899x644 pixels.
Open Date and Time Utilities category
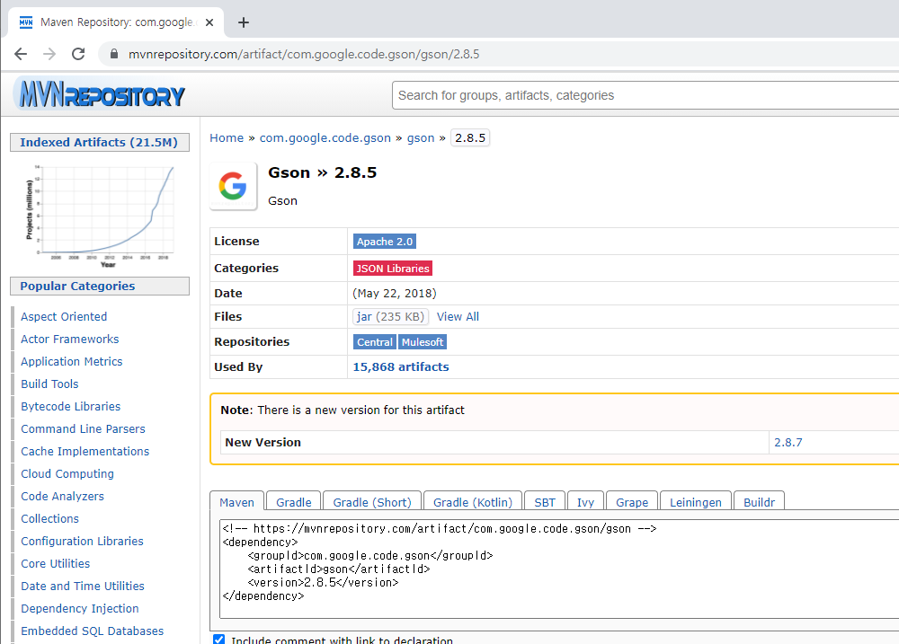tap(83, 587)
